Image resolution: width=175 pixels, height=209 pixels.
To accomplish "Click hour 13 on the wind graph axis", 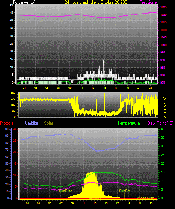I will (93, 88).
